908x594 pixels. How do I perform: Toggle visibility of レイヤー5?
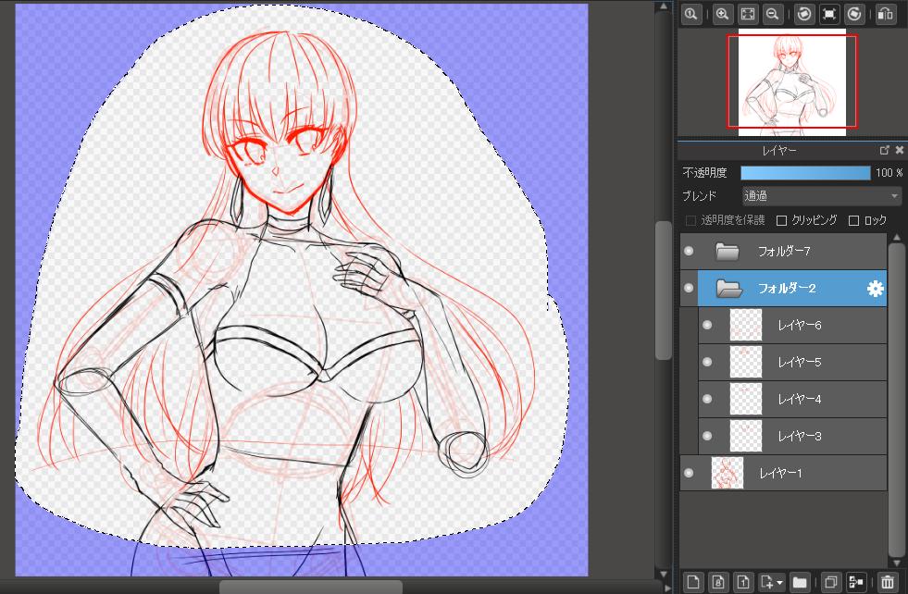[x=707, y=362]
